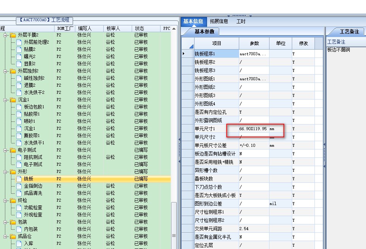Screen dimensions: 366x249
Task: Click the folder icon of 沉金1 group
Action: 13,100
